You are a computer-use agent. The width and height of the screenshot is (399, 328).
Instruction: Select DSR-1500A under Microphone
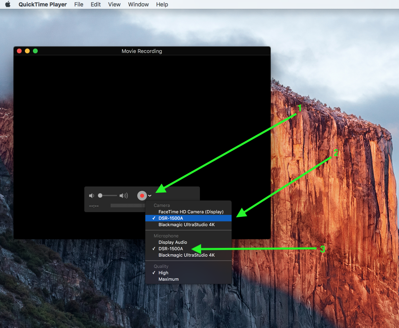point(171,249)
